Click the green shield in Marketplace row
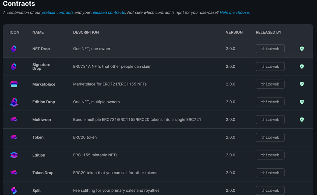317x195 pixels. click(302, 84)
